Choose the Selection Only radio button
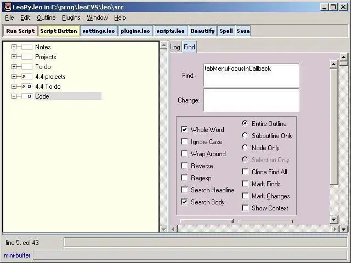Viewport: 351px width, 263px height. point(245,159)
